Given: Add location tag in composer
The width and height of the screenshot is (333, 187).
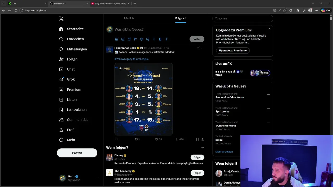Looking at the screenshot, I should pos(154,39).
